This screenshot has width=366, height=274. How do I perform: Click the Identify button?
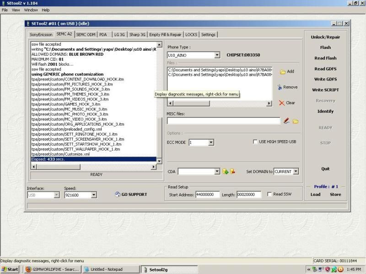coord(325,111)
